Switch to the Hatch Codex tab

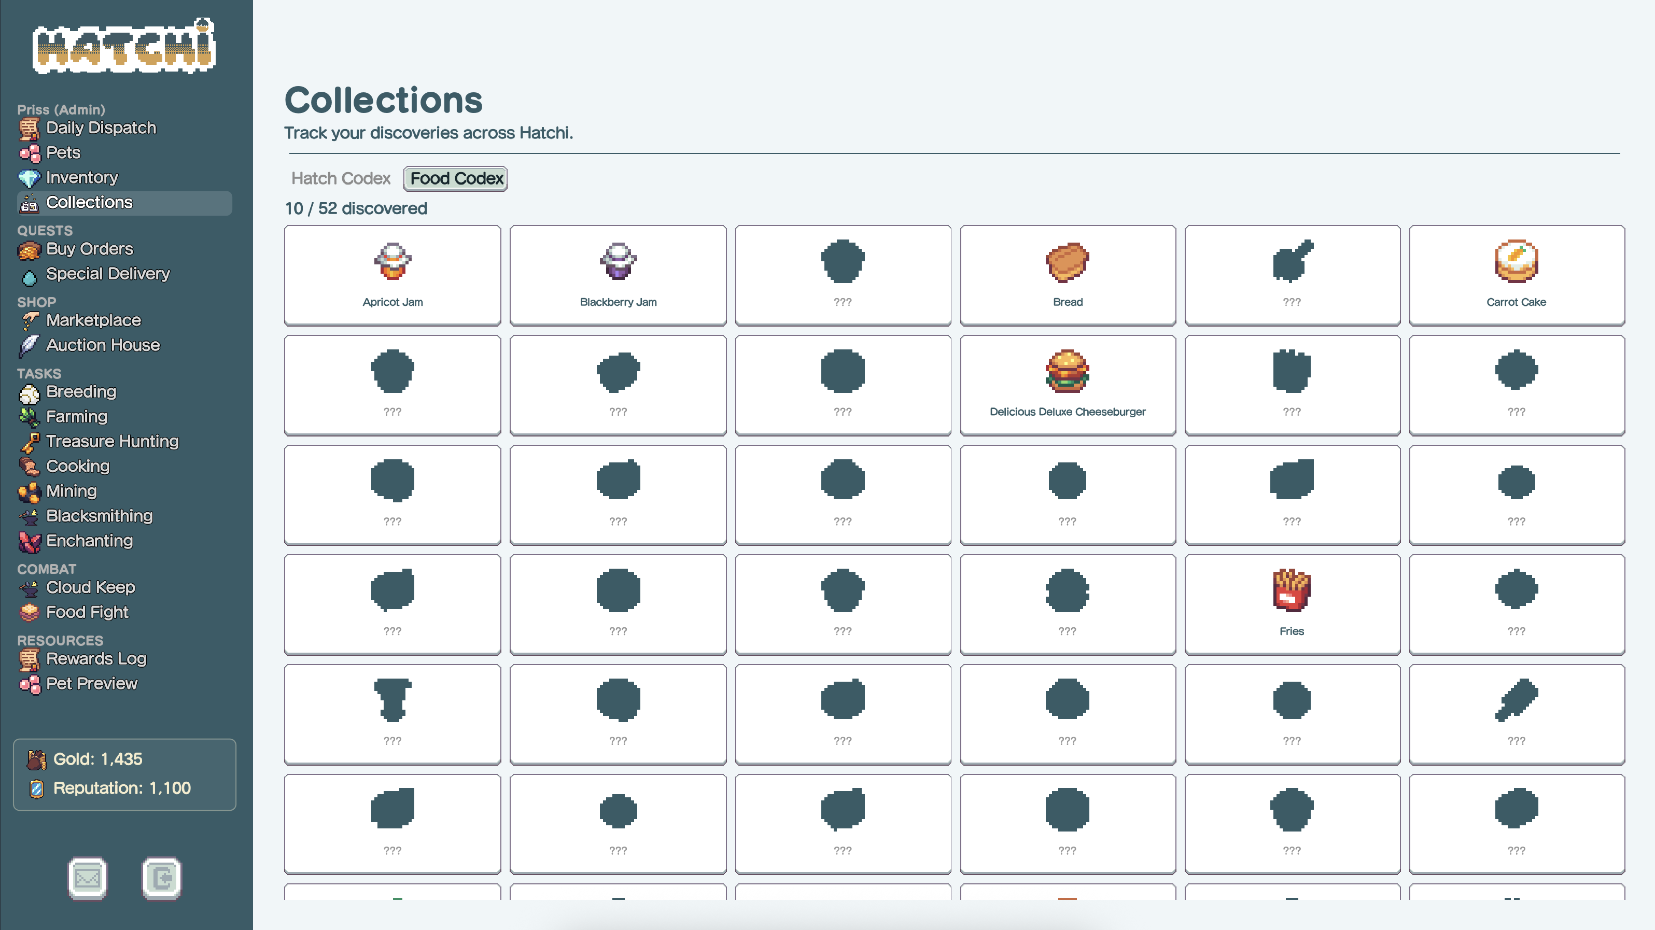point(341,178)
